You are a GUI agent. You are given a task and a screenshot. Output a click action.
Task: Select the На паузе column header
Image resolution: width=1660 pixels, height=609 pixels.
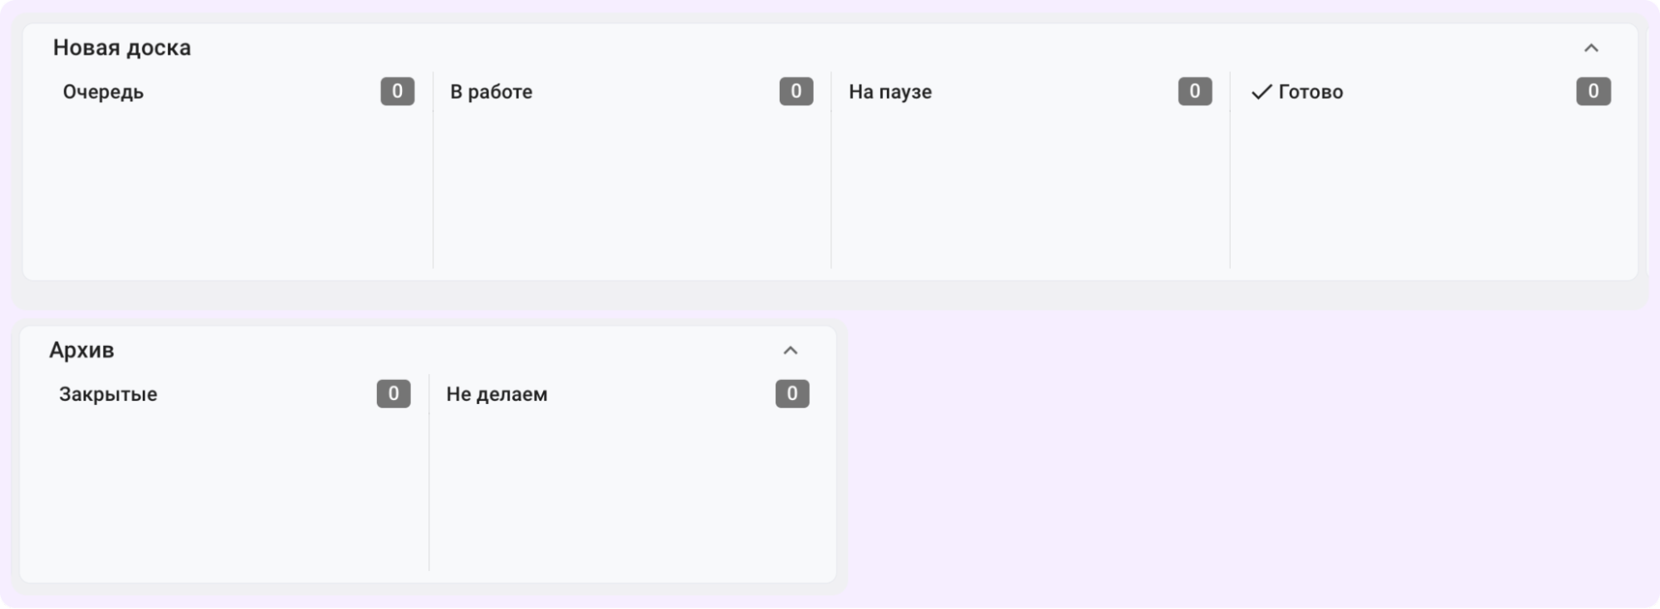(x=889, y=92)
